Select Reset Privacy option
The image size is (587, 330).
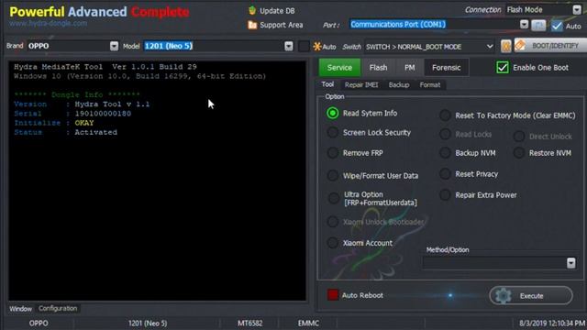(445, 174)
